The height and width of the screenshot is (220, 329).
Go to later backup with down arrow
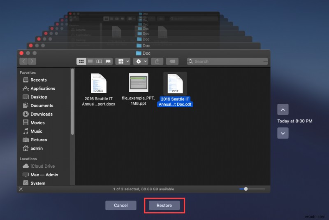tap(283, 133)
